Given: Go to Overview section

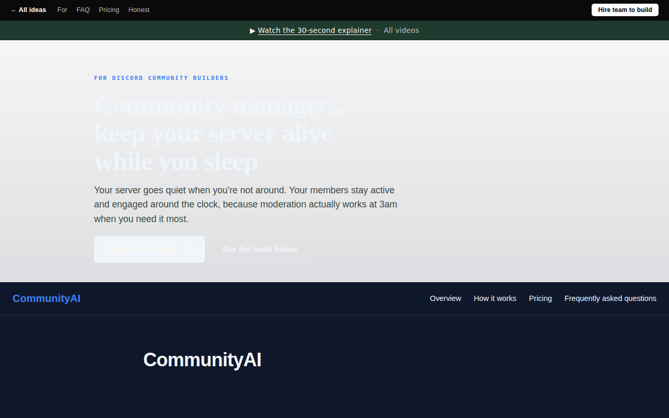Looking at the screenshot, I should tap(445, 298).
